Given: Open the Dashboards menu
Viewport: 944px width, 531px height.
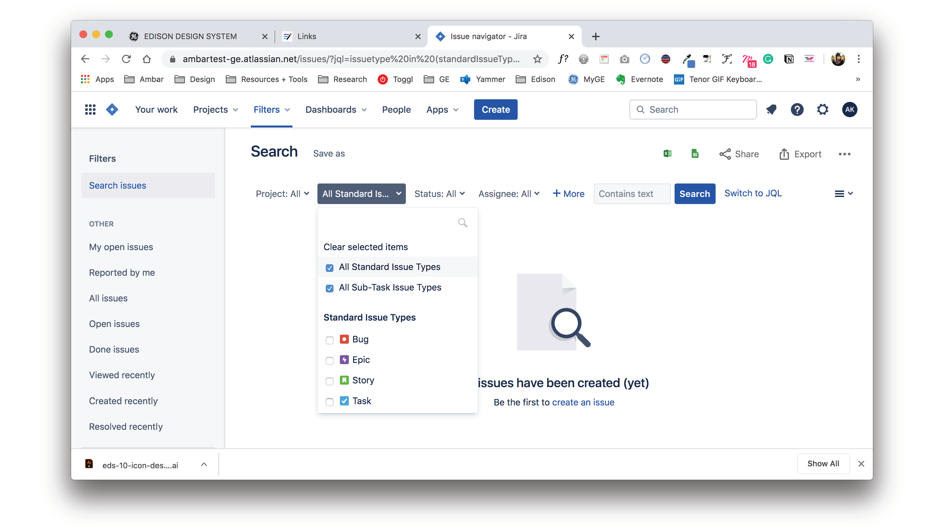Looking at the screenshot, I should pos(336,109).
